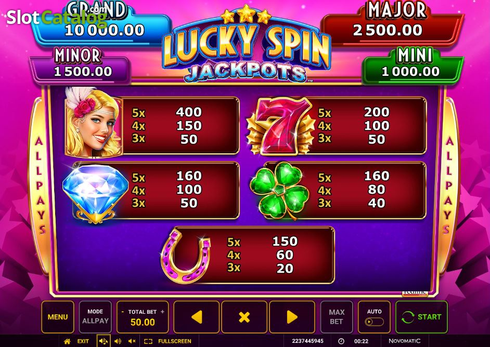This screenshot has width=490, height=347.
Task: Click the EXIT label
Action: click(x=83, y=341)
